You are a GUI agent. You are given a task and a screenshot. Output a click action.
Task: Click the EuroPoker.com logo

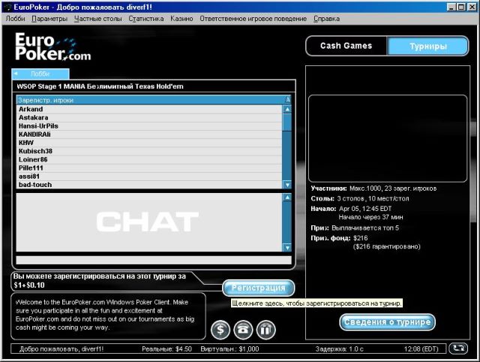(53, 47)
